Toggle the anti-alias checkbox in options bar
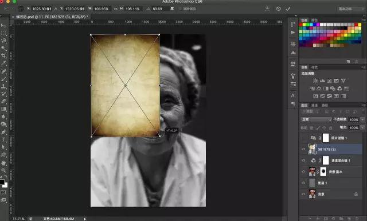Image resolution: width=367 pixels, height=221 pixels. click(x=180, y=9)
